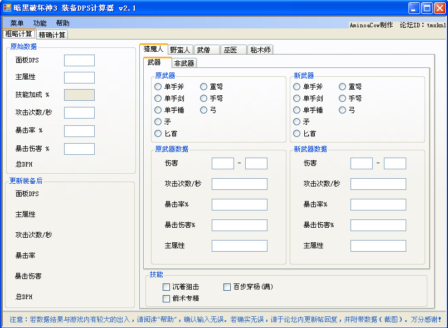Minimize the DPS calculator window
This screenshot has height=328, width=448.
coord(413,8)
